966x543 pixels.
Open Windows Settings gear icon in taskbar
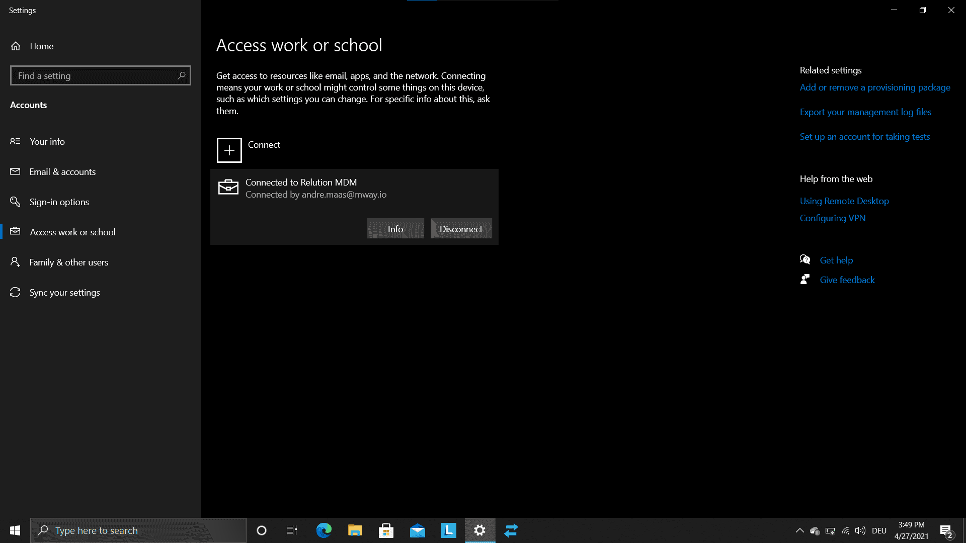point(479,530)
